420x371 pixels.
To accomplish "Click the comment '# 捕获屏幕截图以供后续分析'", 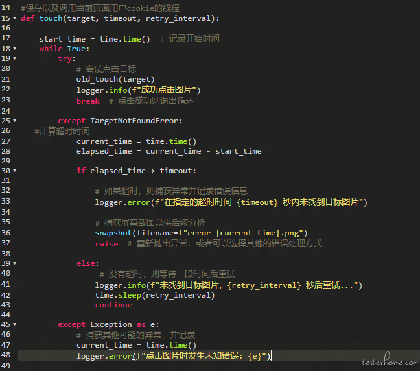I will (x=150, y=222).
